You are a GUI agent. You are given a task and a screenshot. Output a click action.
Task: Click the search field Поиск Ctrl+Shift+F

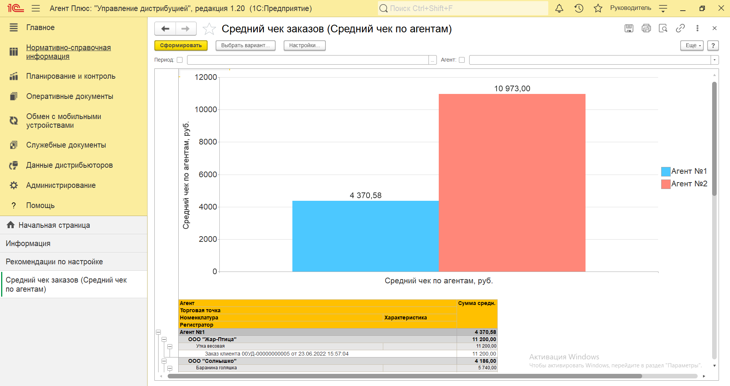463,8
